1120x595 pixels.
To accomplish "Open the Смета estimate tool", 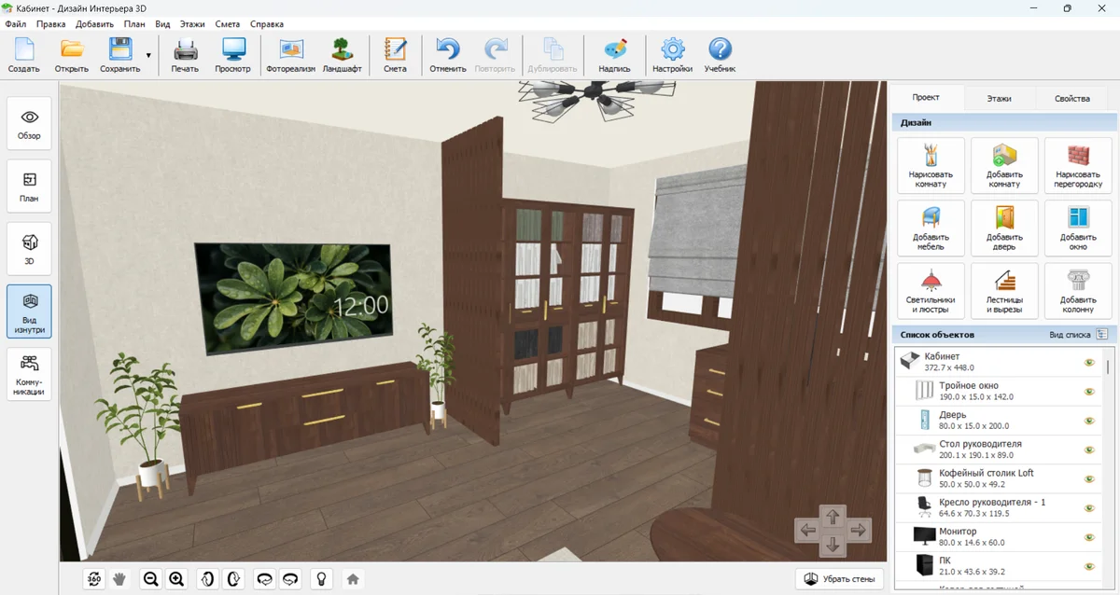I will (395, 56).
